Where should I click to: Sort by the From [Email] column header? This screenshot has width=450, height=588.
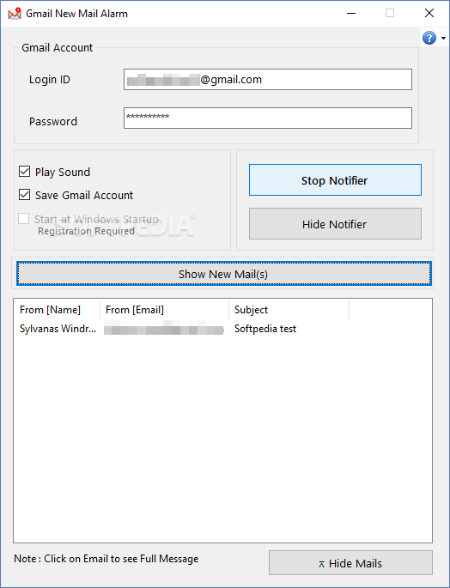coord(164,310)
